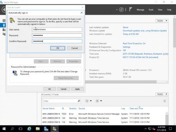This screenshot has width=176, height=132.
Task: Click the Real-Time Protection: On link
Action: (x=134, y=44)
